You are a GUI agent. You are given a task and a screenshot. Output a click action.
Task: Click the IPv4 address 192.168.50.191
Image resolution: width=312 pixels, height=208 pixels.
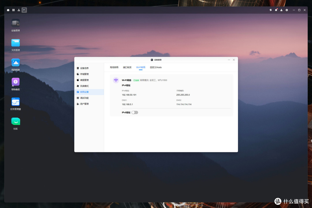pyautogui.click(x=129, y=95)
